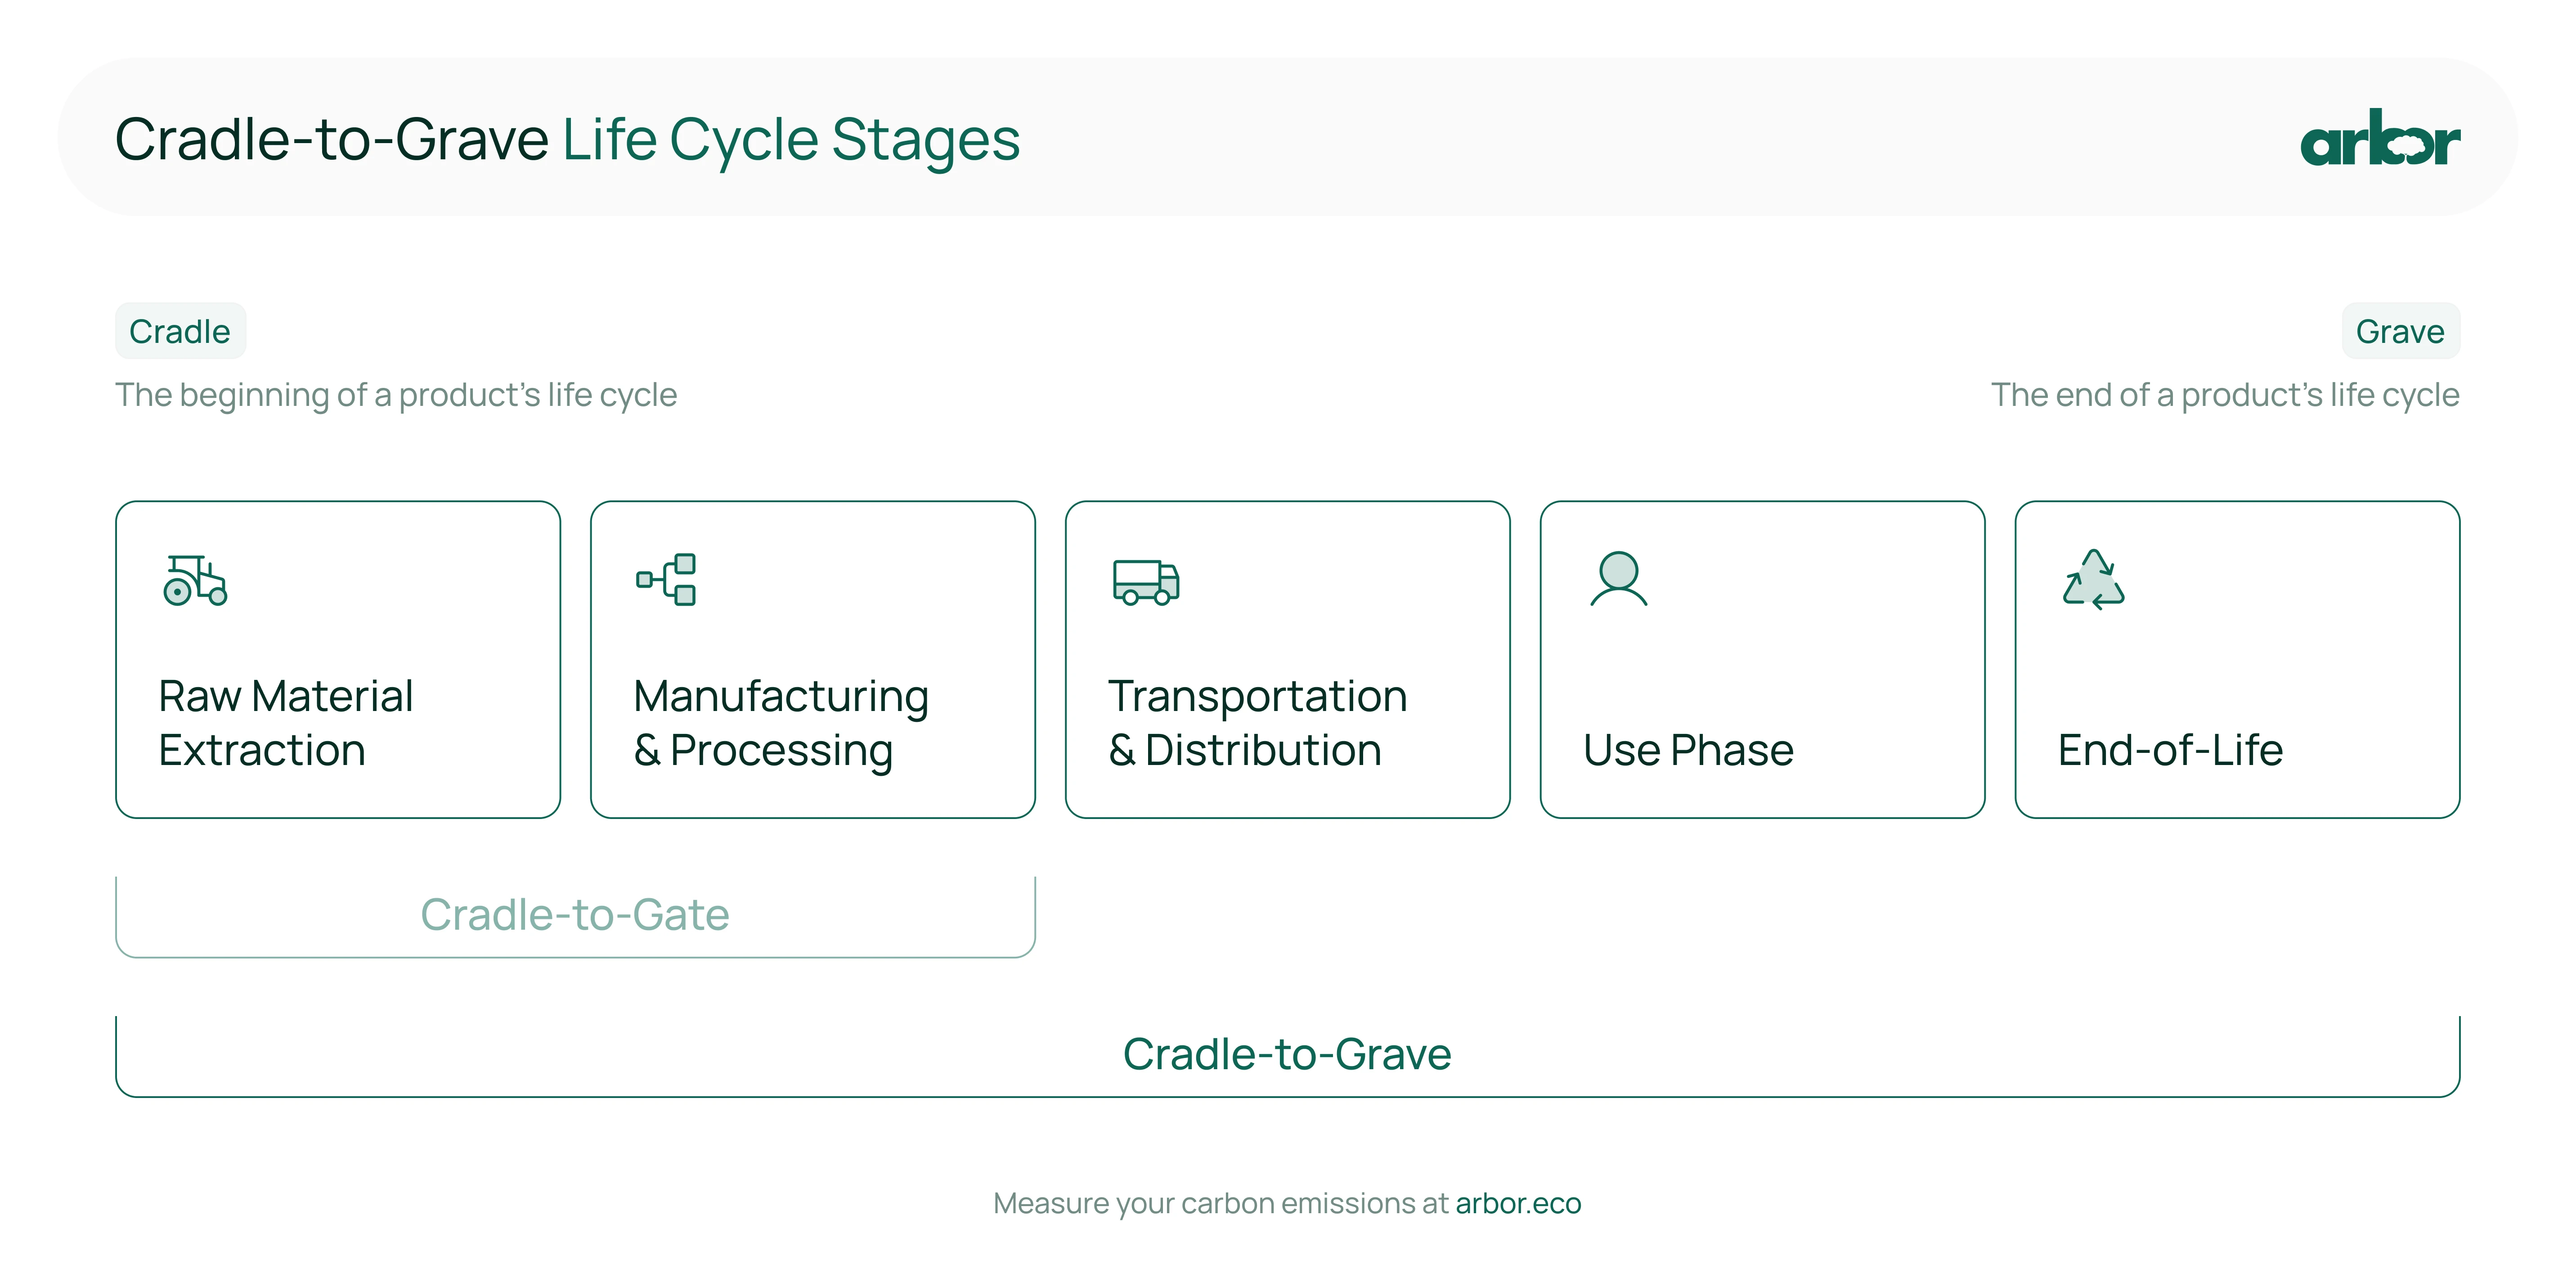The height and width of the screenshot is (1278, 2576).
Task: Click the Manufacturing & Processing text
Action: pos(781,723)
